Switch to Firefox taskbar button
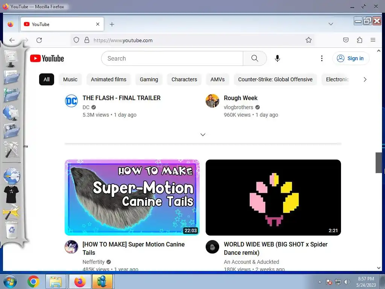 point(80,281)
